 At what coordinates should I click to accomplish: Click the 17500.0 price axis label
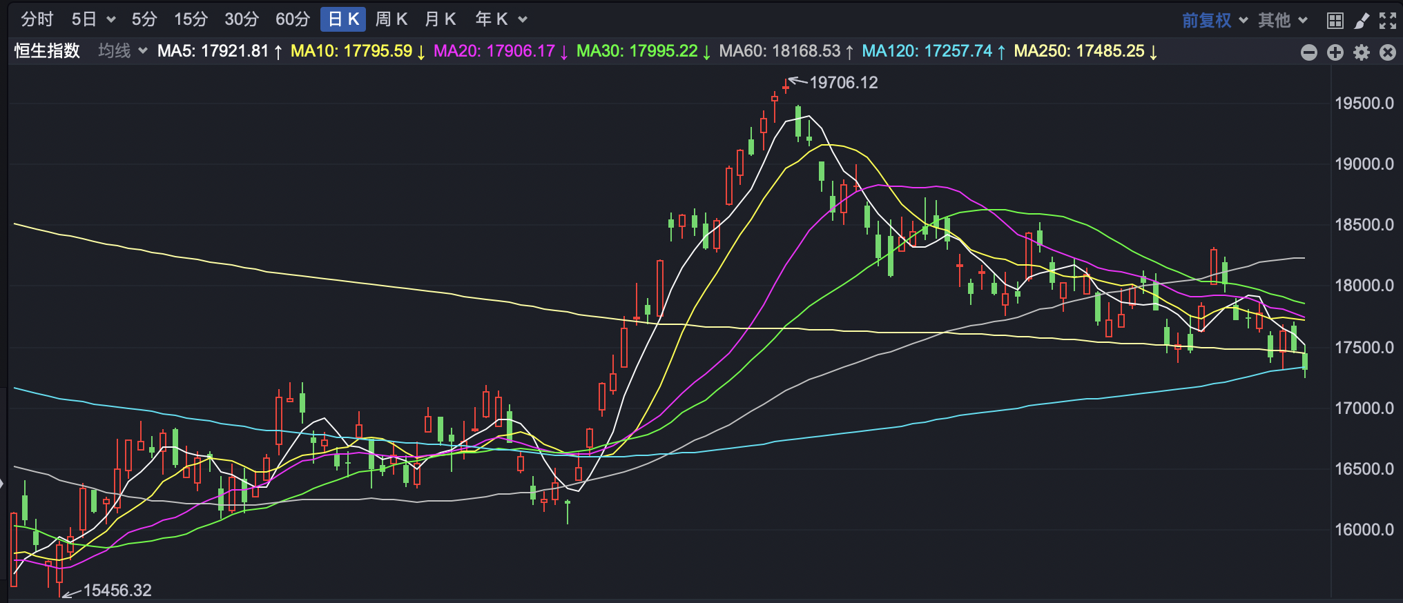pos(1364,347)
